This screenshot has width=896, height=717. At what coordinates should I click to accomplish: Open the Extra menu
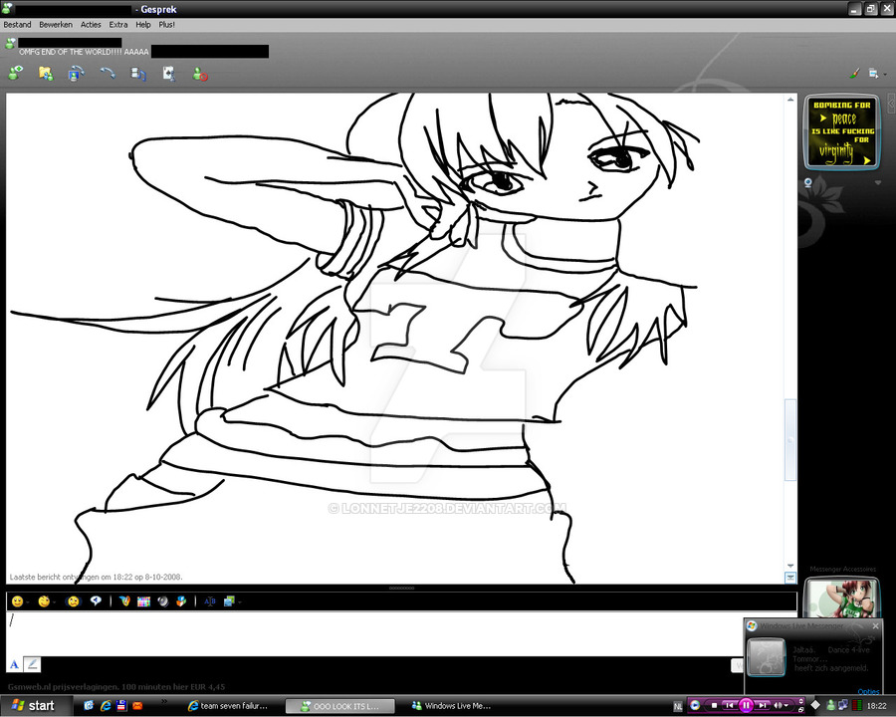120,24
